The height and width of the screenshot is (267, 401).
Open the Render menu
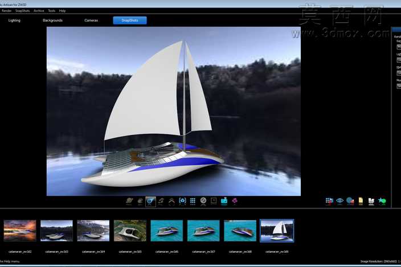pyautogui.click(x=6, y=11)
